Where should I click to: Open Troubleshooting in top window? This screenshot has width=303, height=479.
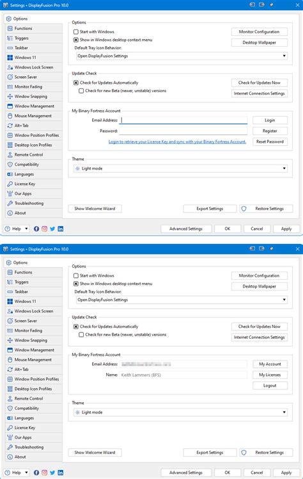[33, 204]
